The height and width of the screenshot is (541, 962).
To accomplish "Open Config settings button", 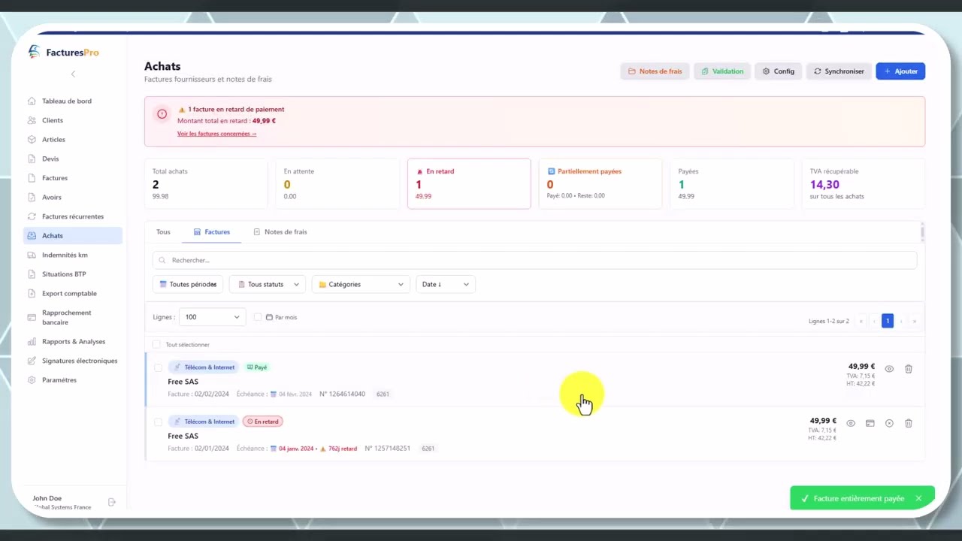I will [x=779, y=71].
